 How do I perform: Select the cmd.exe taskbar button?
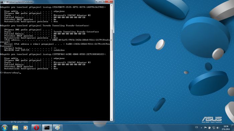pyautogui.click(x=47, y=128)
